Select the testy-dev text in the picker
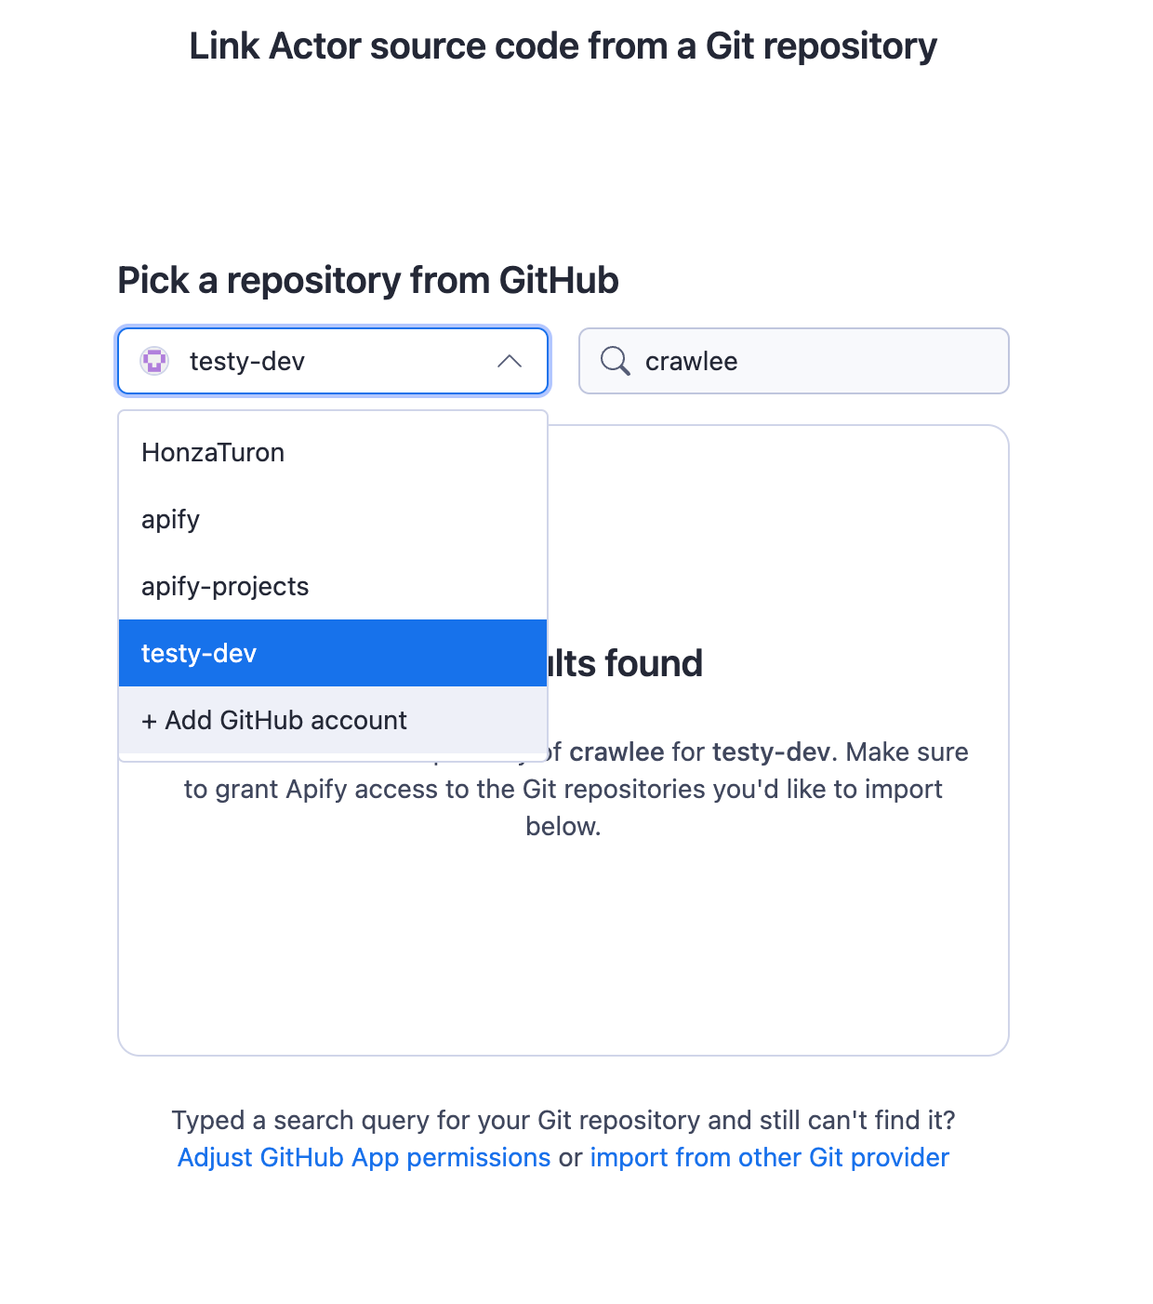This screenshot has height=1304, width=1153. [x=245, y=361]
